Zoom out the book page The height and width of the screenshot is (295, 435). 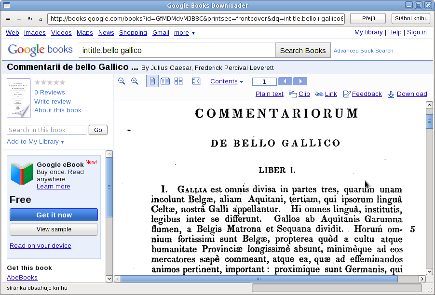(122, 81)
